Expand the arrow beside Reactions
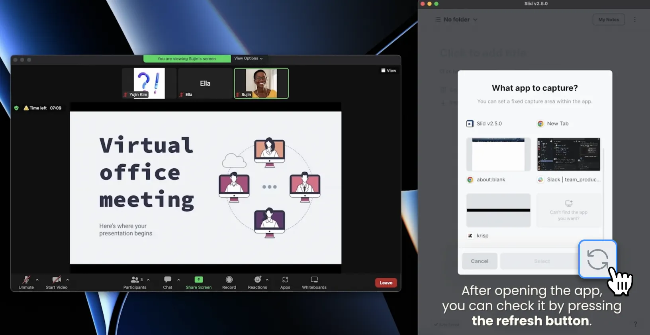Image resolution: width=650 pixels, height=335 pixels. [267, 280]
